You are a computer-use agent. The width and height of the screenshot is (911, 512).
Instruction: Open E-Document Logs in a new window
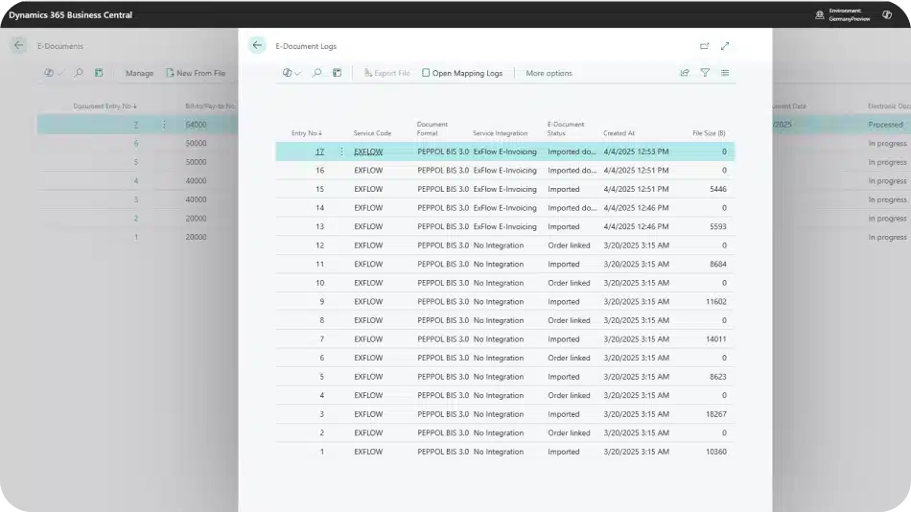705,46
